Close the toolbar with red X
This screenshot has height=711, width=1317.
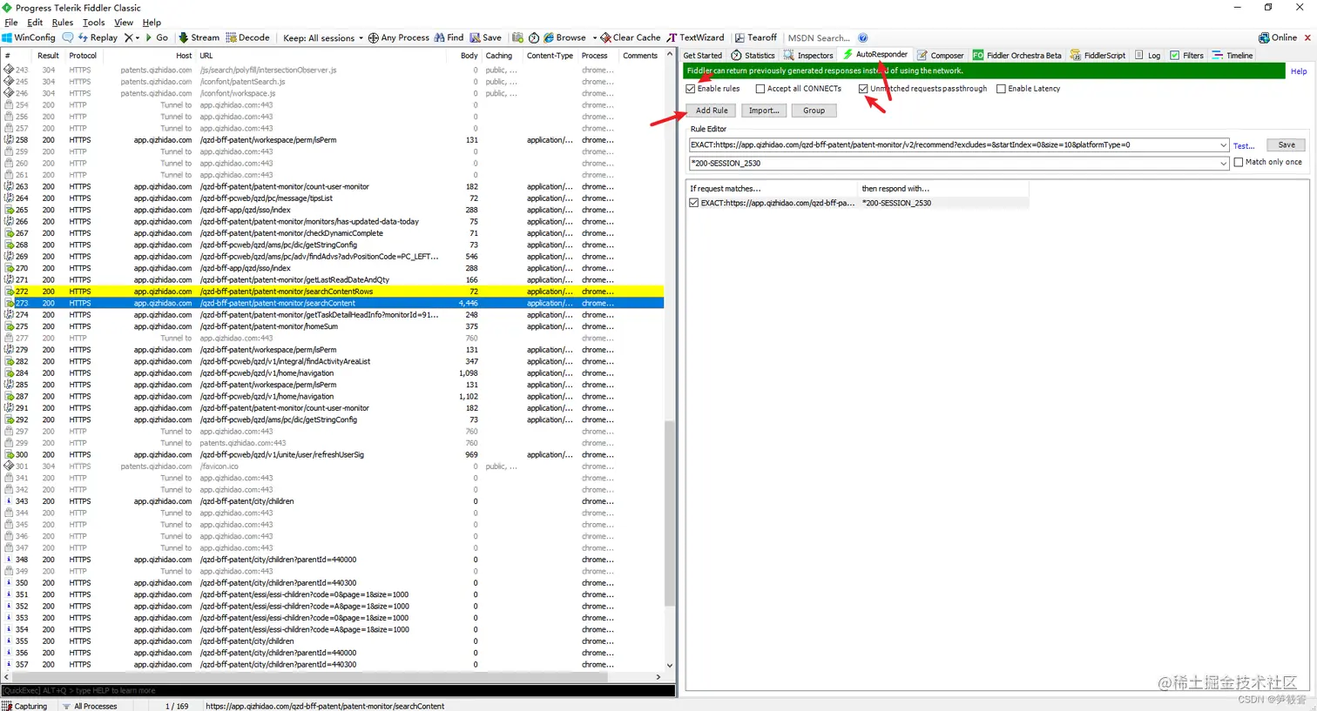[1307, 37]
